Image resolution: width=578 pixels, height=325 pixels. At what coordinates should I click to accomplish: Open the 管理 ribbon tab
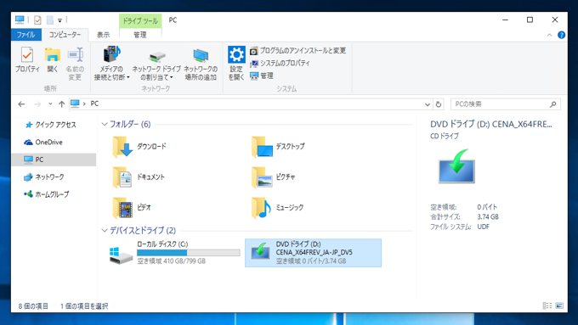click(140, 35)
